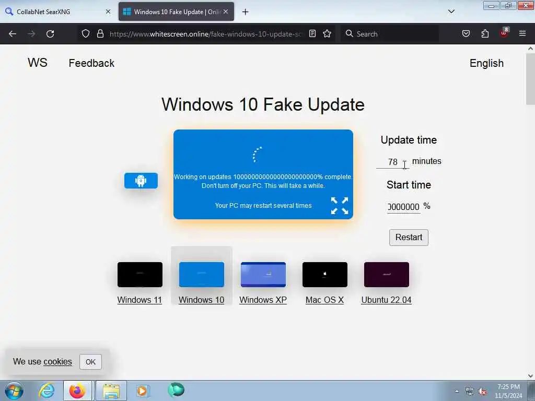Open the Windows Start menu orb
This screenshot has width=535, height=401.
tap(14, 391)
